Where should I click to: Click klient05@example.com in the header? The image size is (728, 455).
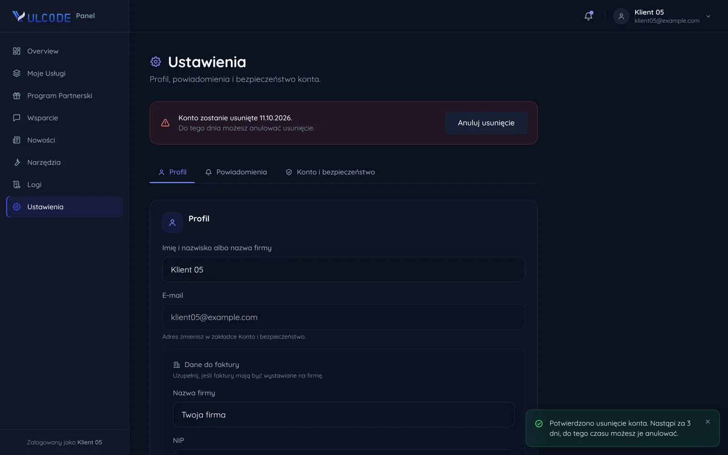pyautogui.click(x=667, y=21)
